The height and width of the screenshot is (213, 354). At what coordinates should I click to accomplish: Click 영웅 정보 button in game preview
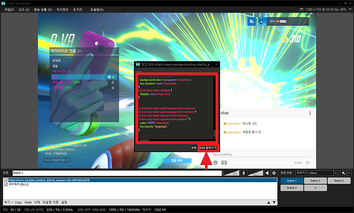pyautogui.click(x=177, y=160)
